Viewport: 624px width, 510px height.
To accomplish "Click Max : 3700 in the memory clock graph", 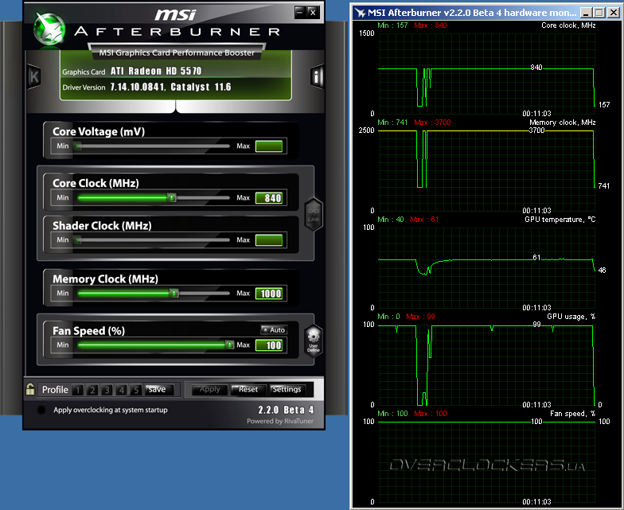I will point(432,123).
